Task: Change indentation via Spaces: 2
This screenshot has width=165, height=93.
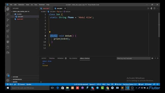Action: pyautogui.click(x=92, y=84)
